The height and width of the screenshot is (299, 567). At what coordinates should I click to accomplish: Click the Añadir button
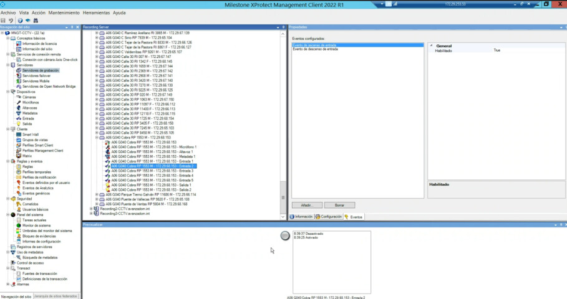[x=306, y=205]
